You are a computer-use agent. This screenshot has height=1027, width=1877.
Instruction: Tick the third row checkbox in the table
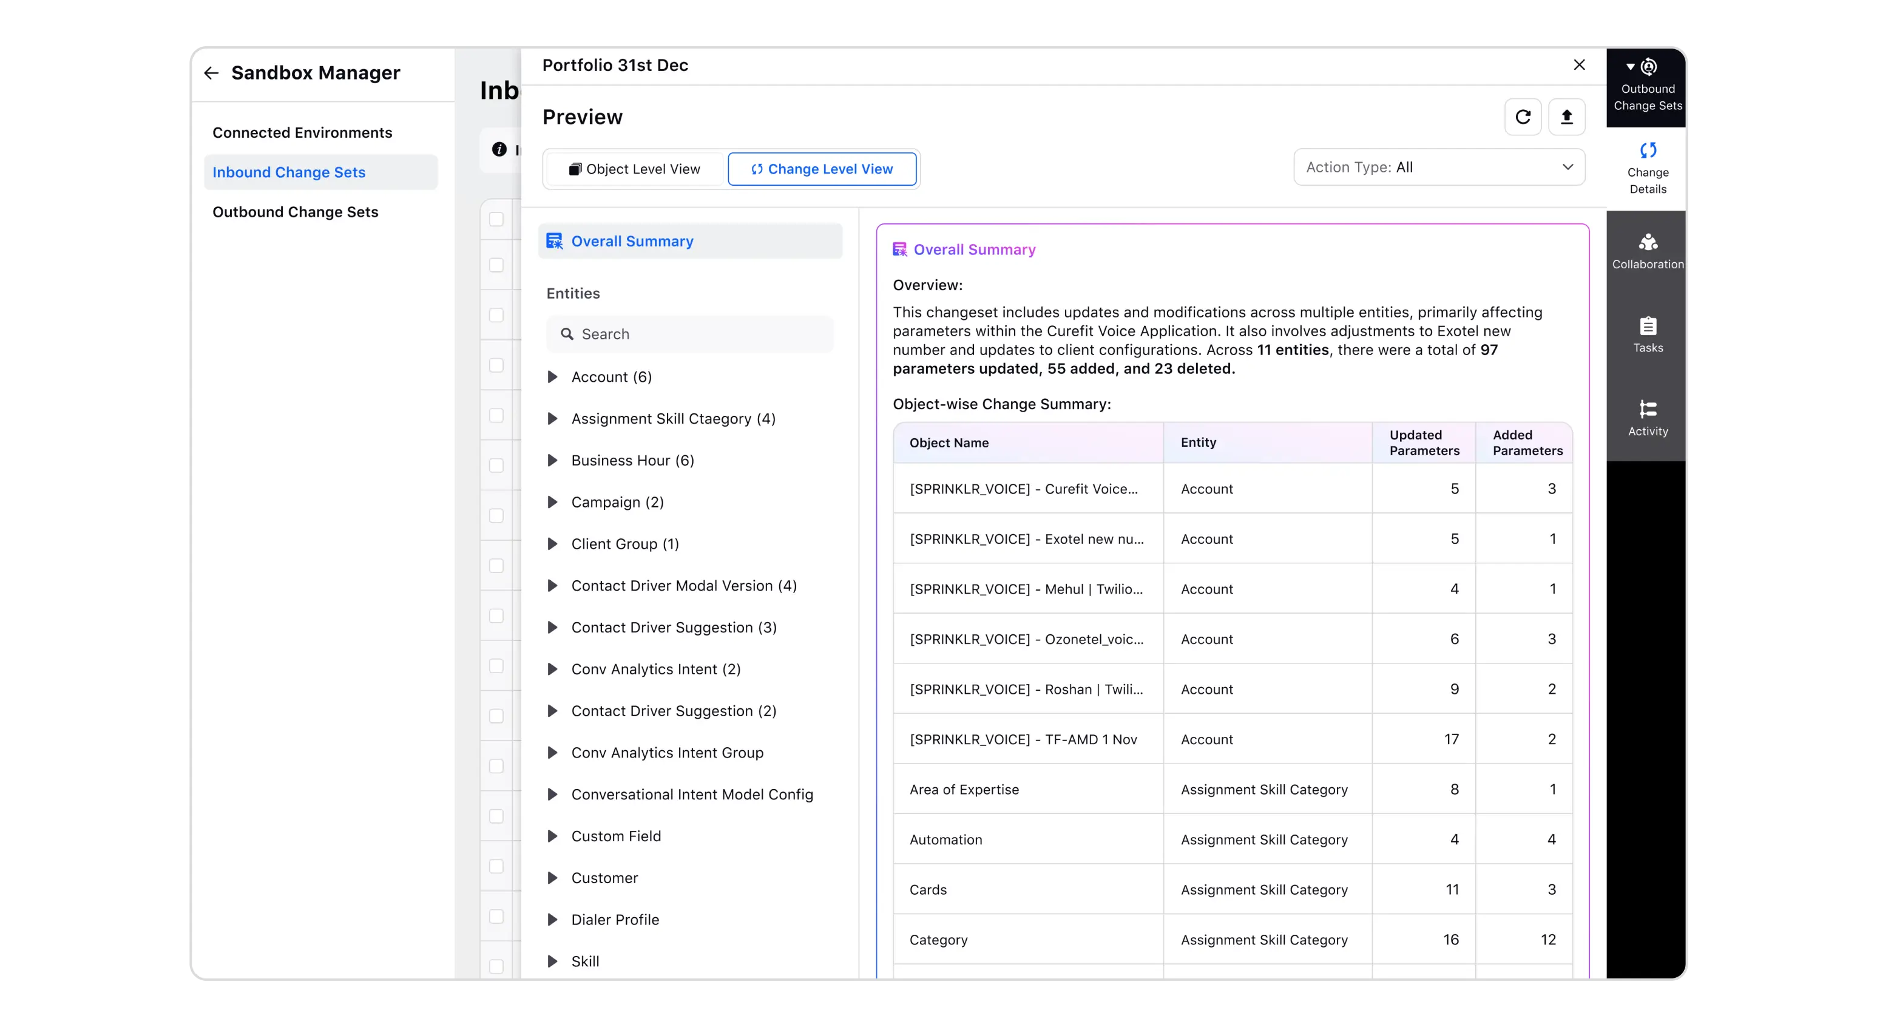tap(496, 315)
